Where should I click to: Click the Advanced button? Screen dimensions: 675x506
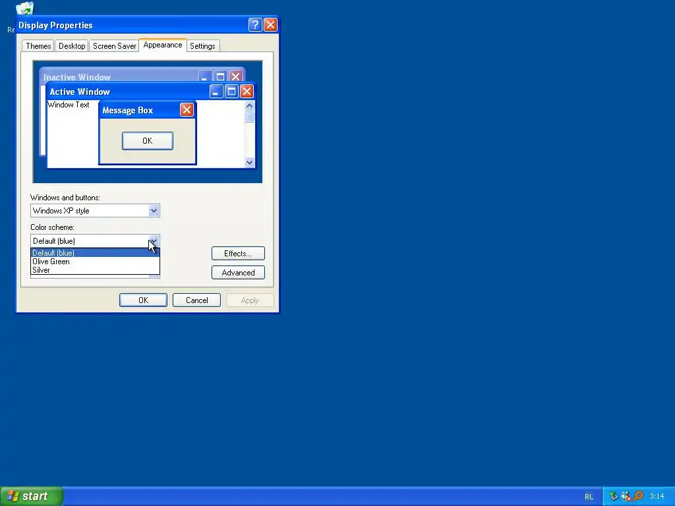[238, 272]
